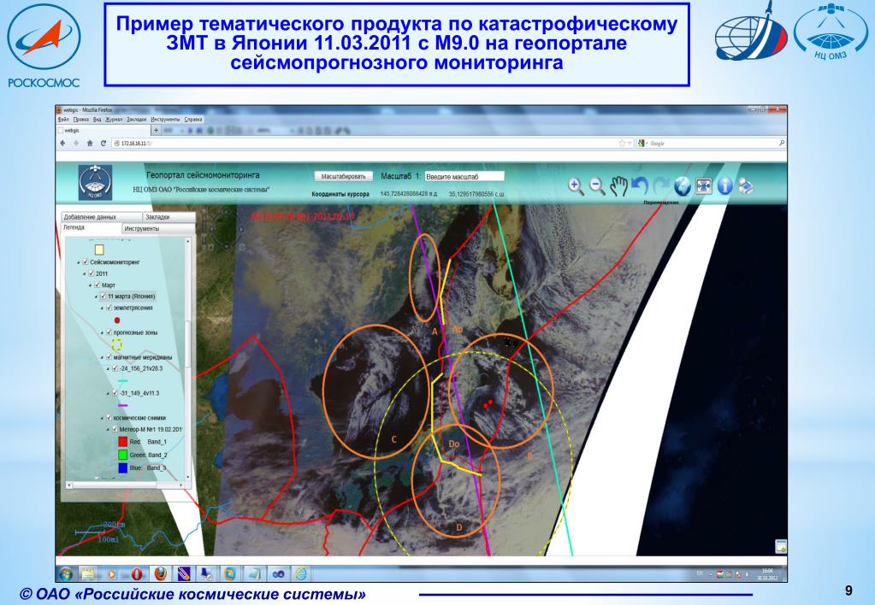Switch to the Добавление данных tab
The image size is (875, 605).
[x=102, y=217]
